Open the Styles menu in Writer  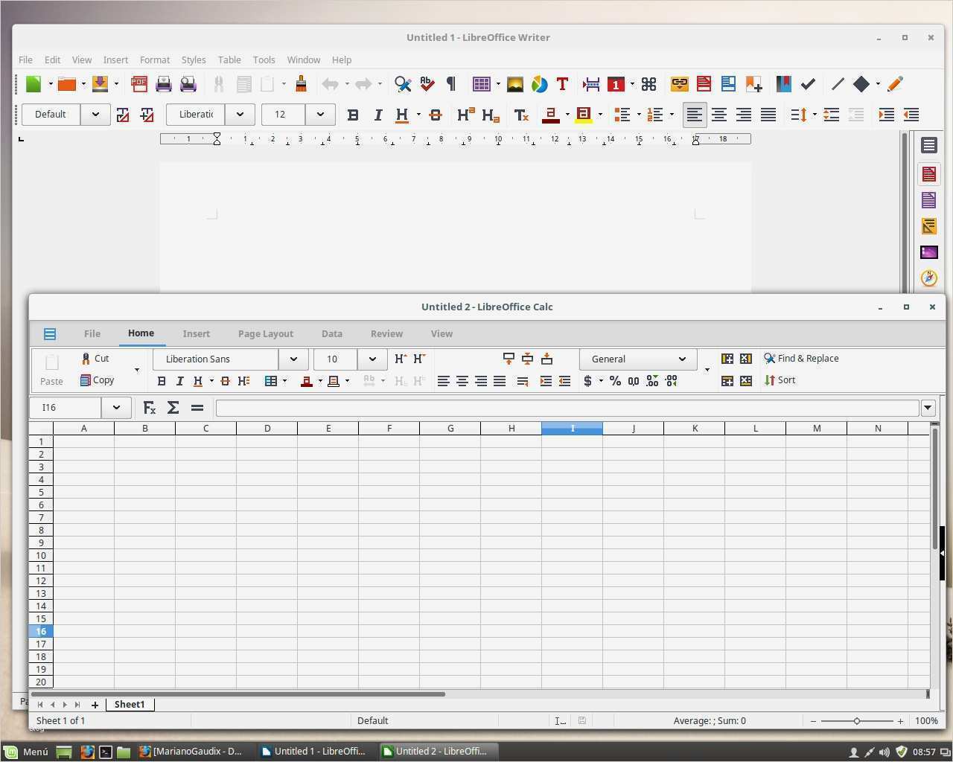coord(193,60)
